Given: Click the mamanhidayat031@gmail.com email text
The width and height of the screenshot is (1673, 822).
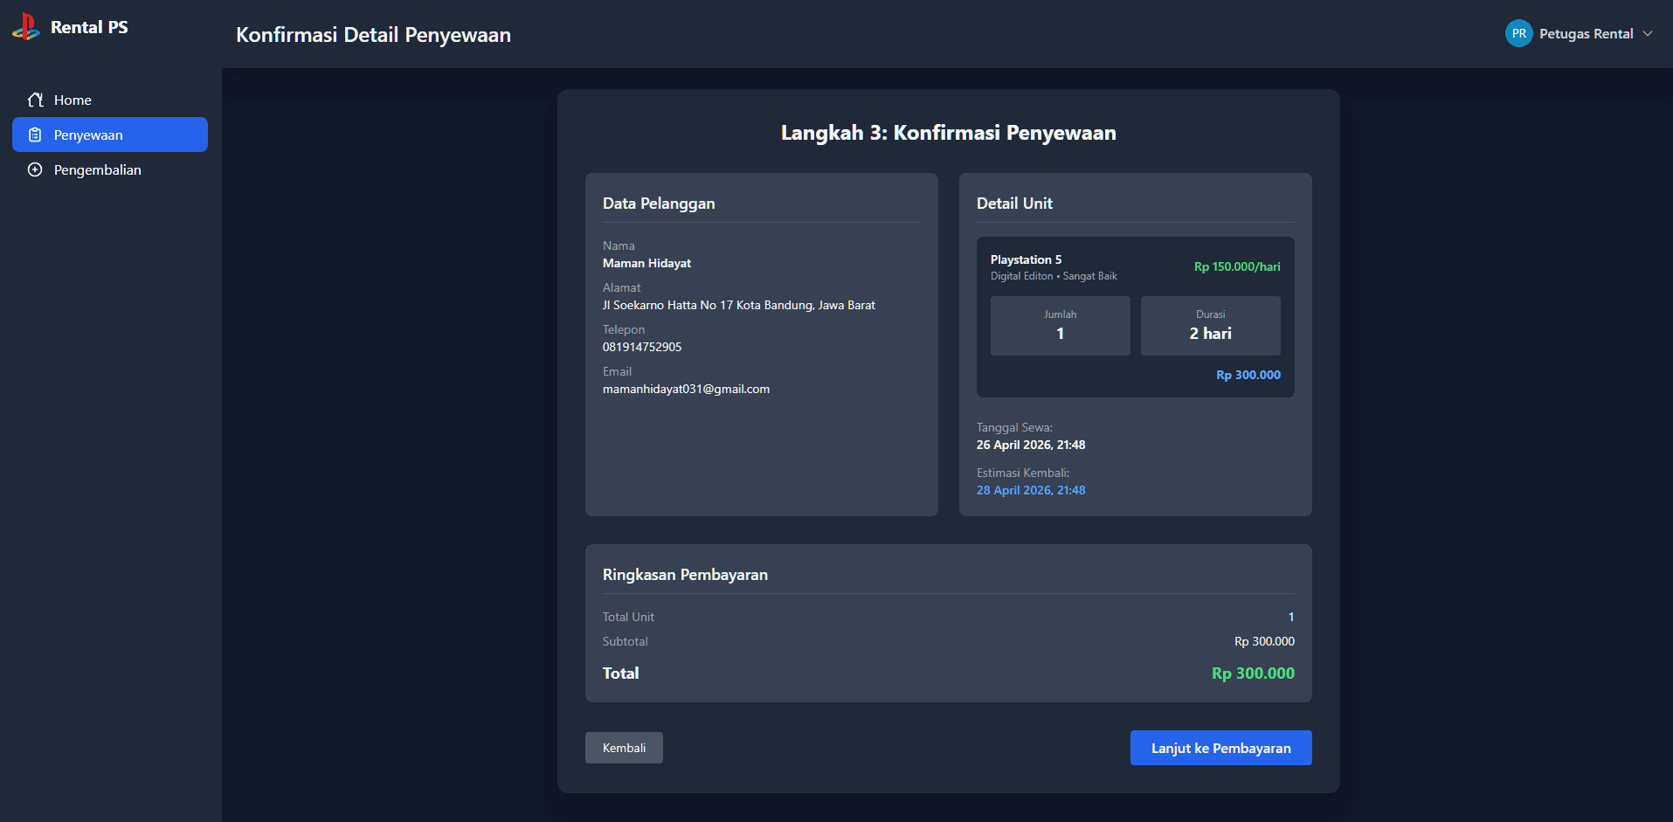Looking at the screenshot, I should point(686,389).
